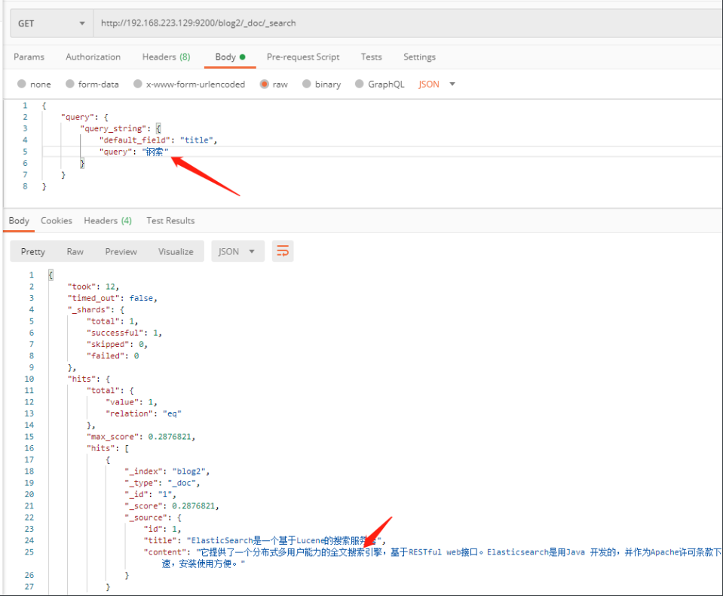Open the GET method dropdown
The width and height of the screenshot is (723, 596).
51,23
